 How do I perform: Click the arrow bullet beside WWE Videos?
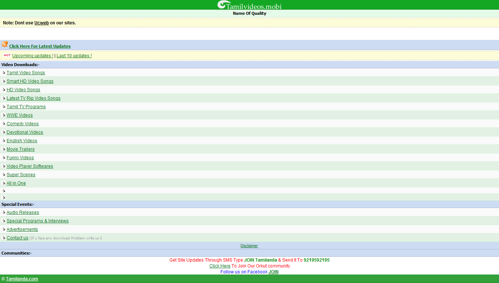coord(4,115)
